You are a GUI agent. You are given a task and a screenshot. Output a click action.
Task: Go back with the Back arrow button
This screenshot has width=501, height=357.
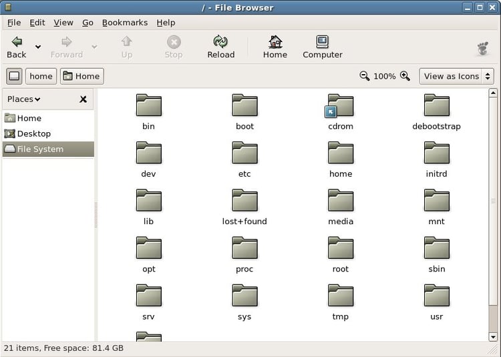pyautogui.click(x=17, y=47)
